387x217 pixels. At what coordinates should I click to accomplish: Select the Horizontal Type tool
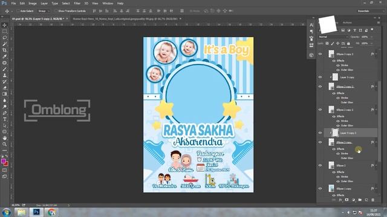[4, 119]
